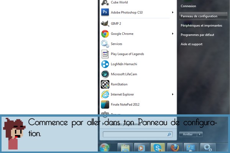Viewport: 230px width, 153px height.
Task: Expand Adobe Photoshop CS3 jump list arrow
Action: point(172,12)
